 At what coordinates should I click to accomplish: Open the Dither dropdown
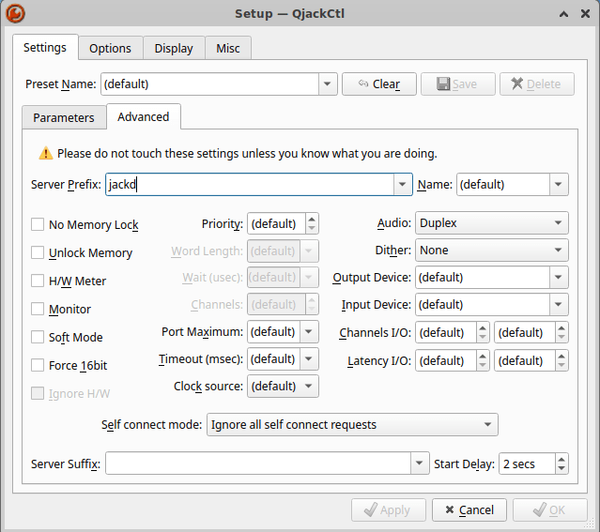492,250
